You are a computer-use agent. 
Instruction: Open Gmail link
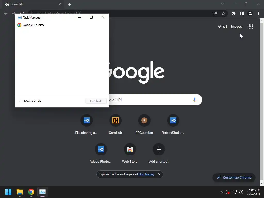[x=222, y=27]
